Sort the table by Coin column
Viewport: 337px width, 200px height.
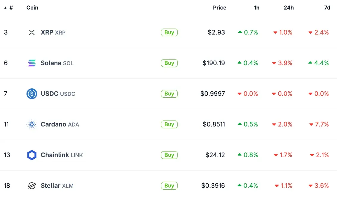32,8
